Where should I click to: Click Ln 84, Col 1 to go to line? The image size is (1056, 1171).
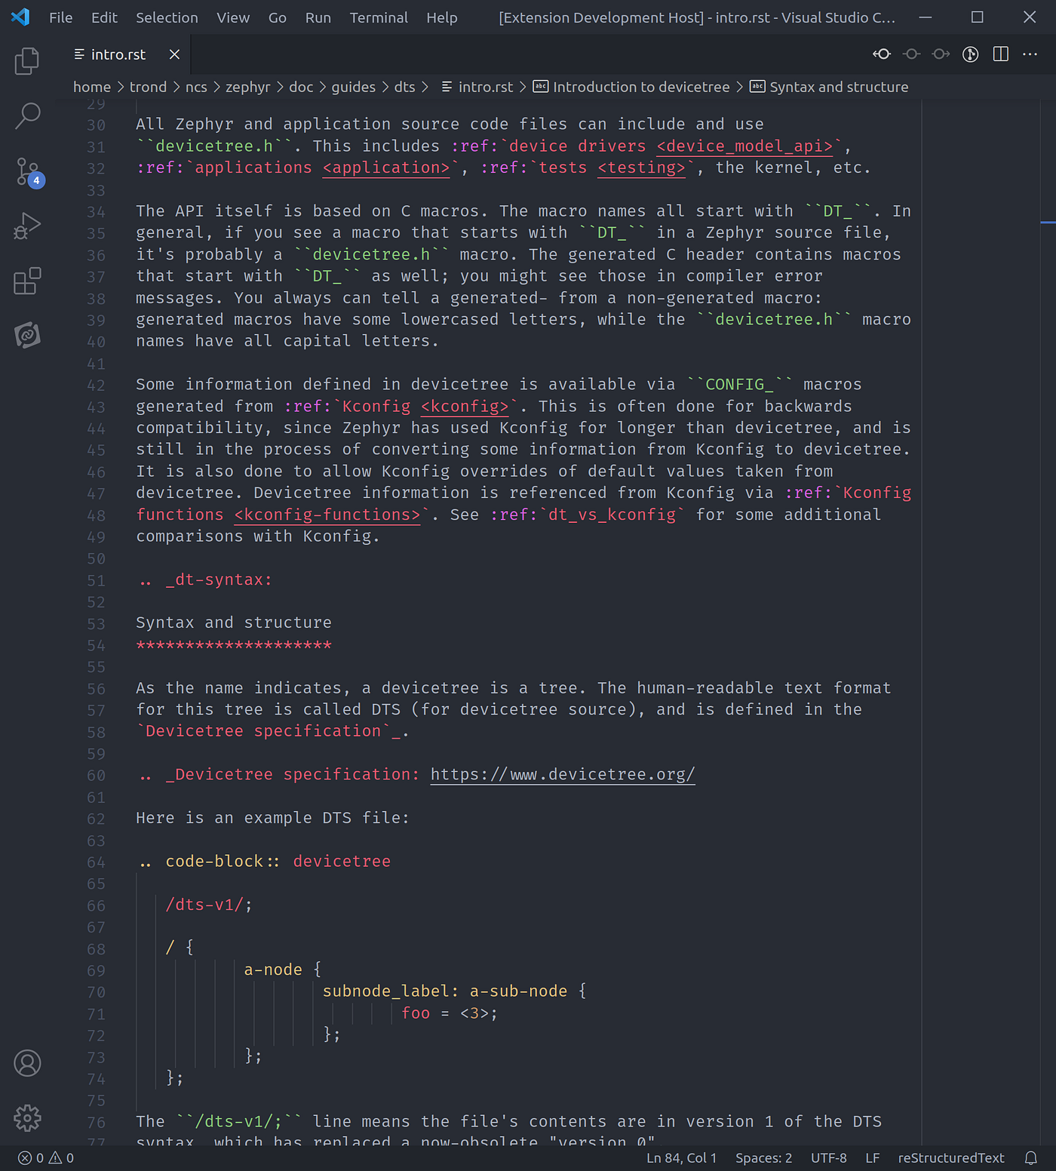click(x=682, y=1157)
